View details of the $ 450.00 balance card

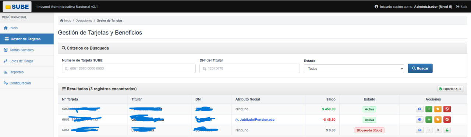coord(420,109)
